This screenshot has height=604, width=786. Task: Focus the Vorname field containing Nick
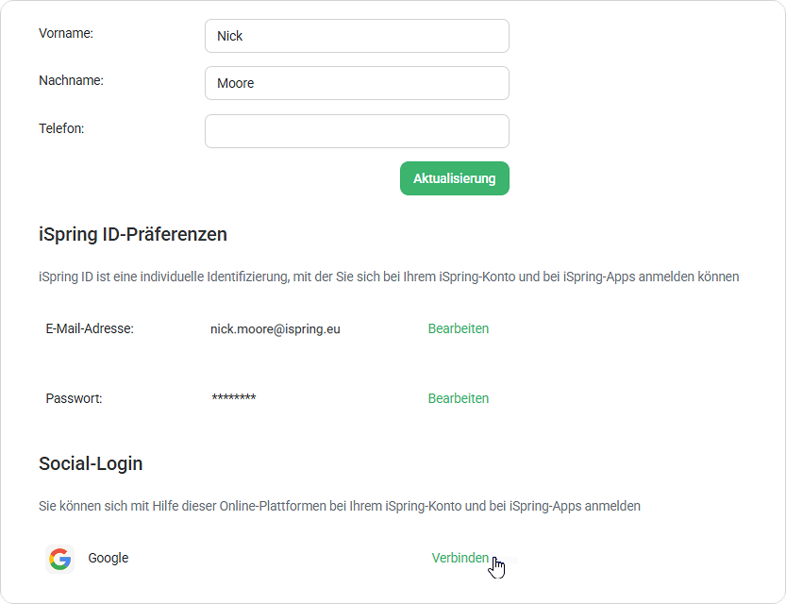[357, 36]
